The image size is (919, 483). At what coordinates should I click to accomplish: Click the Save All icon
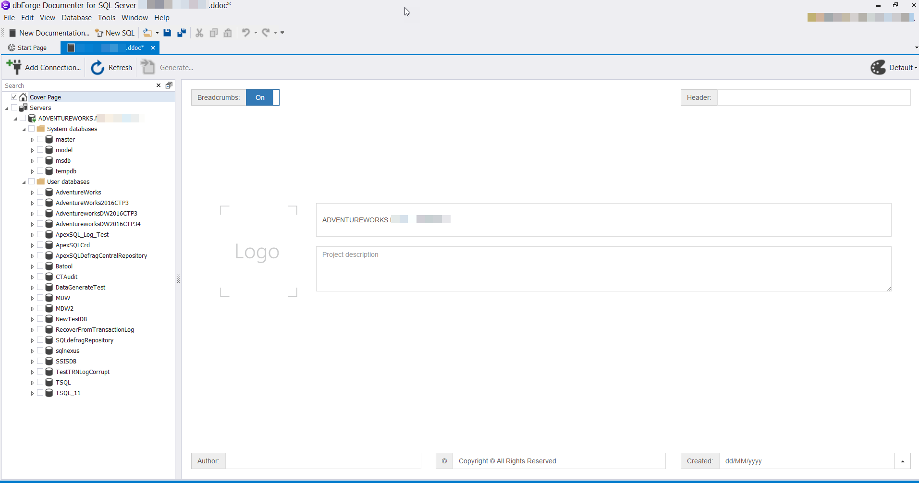[182, 33]
